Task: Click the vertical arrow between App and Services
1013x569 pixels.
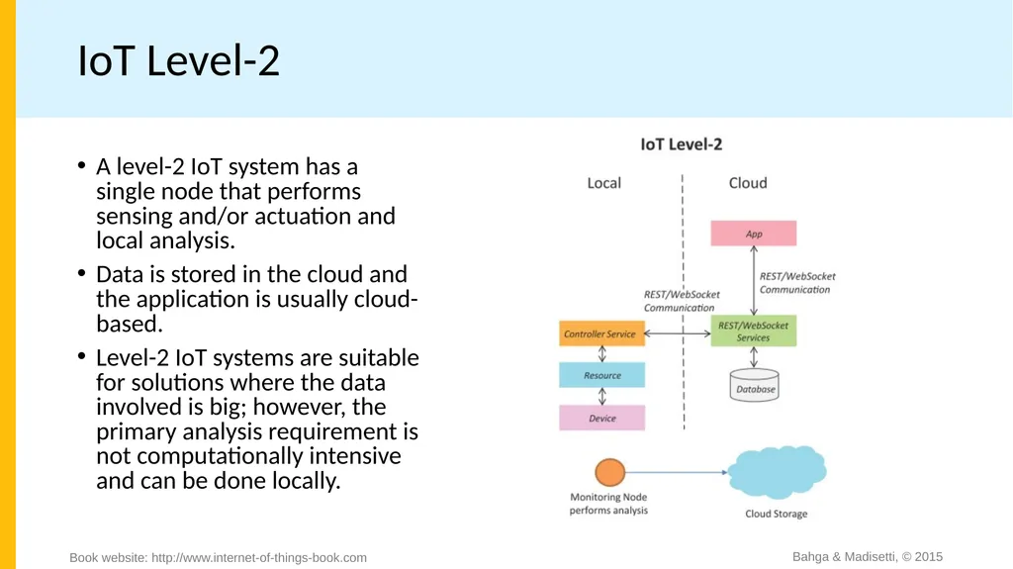Action: pos(753,280)
